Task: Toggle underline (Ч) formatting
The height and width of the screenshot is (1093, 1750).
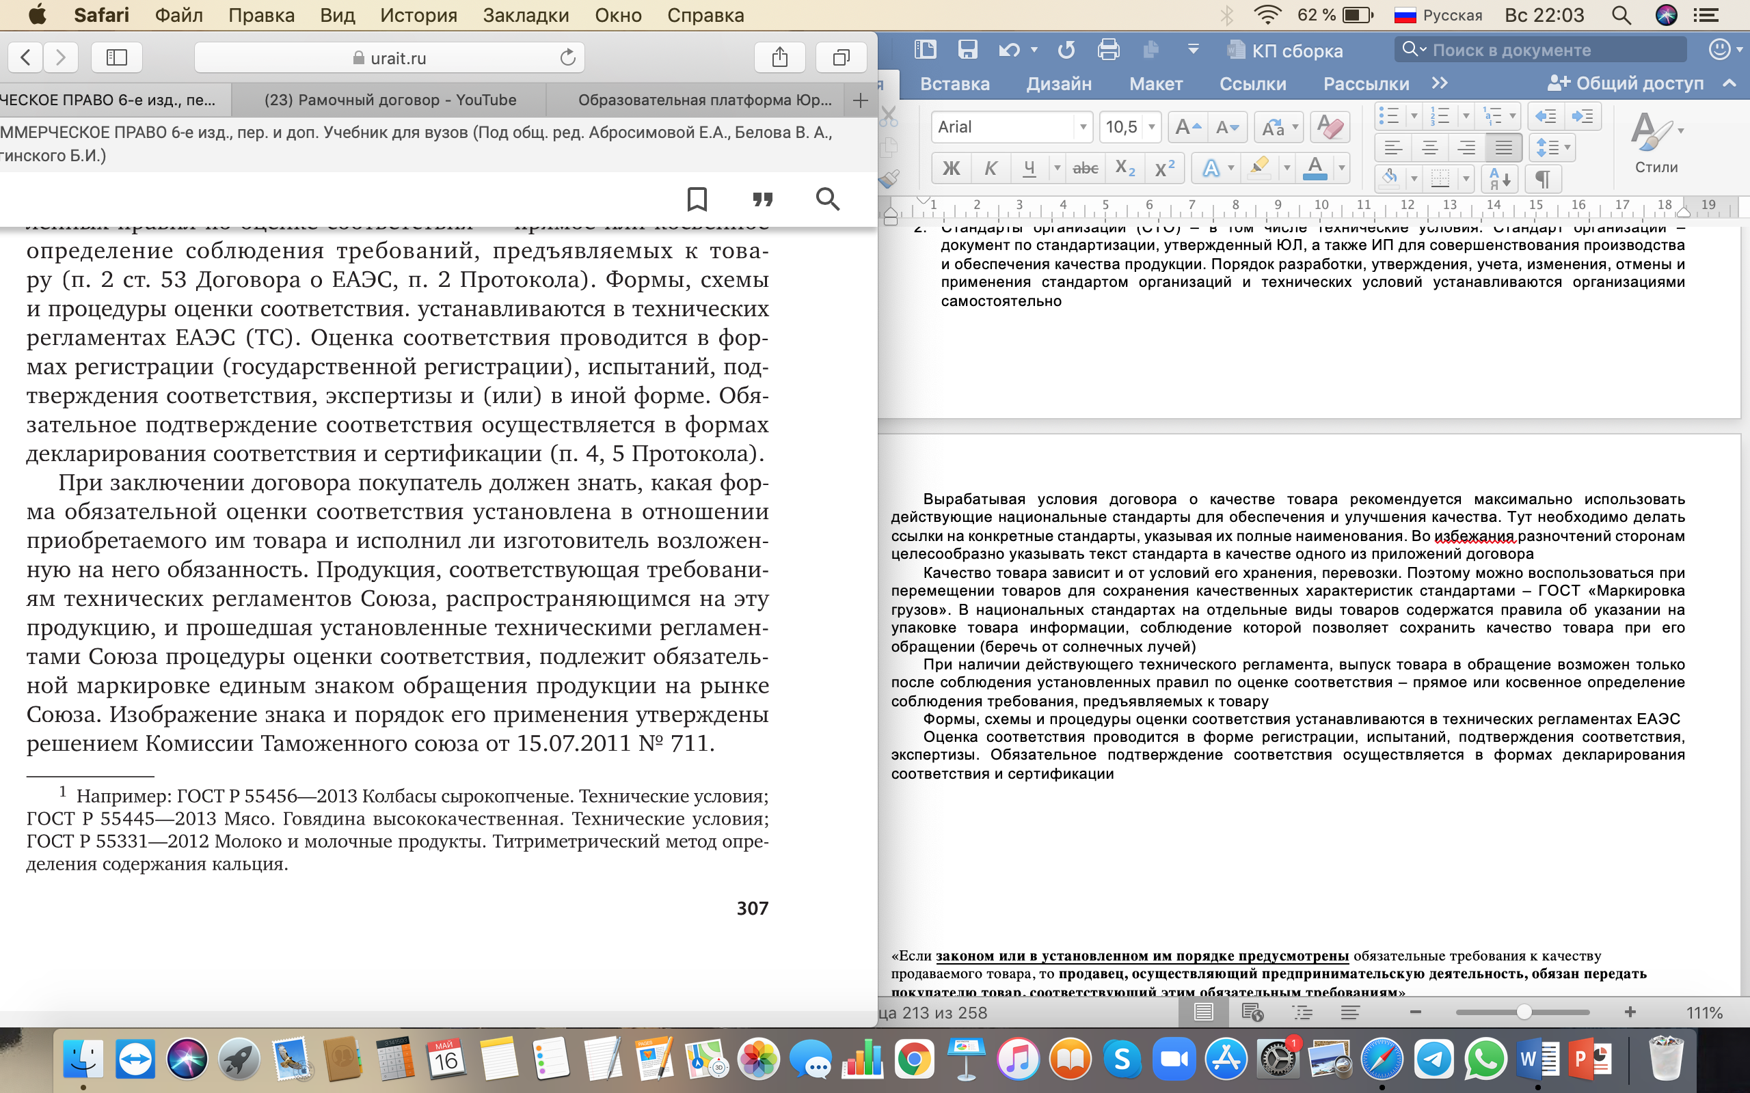Action: coord(1029,169)
